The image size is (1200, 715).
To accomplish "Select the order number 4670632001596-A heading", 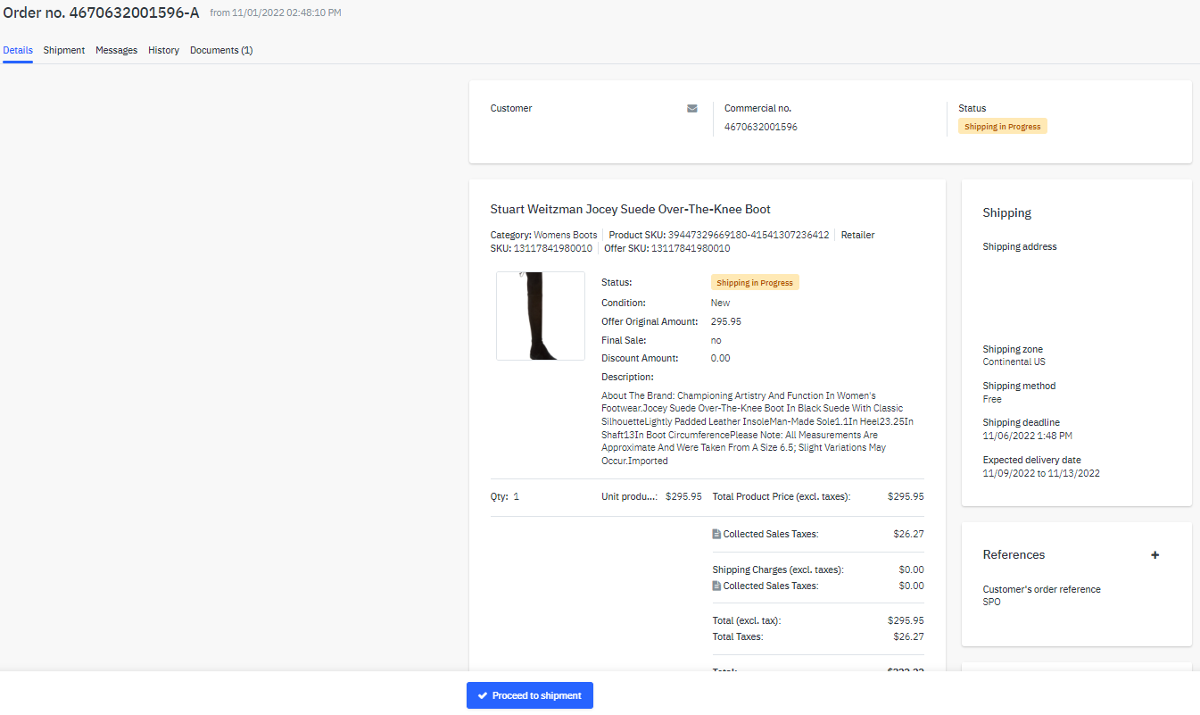I will click(101, 12).
